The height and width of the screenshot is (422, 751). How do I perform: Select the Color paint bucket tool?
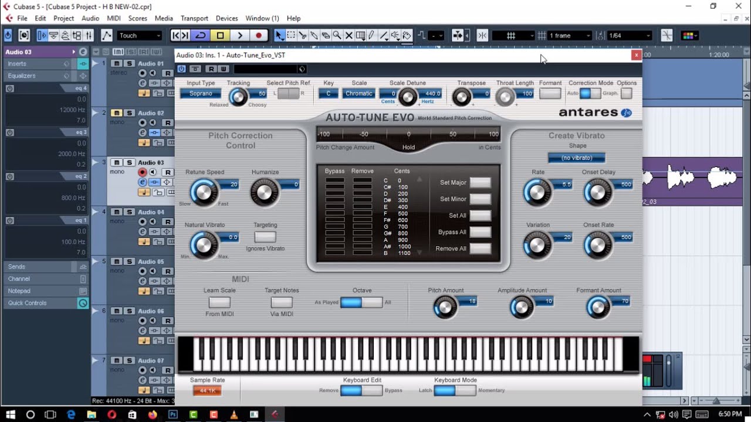point(407,36)
